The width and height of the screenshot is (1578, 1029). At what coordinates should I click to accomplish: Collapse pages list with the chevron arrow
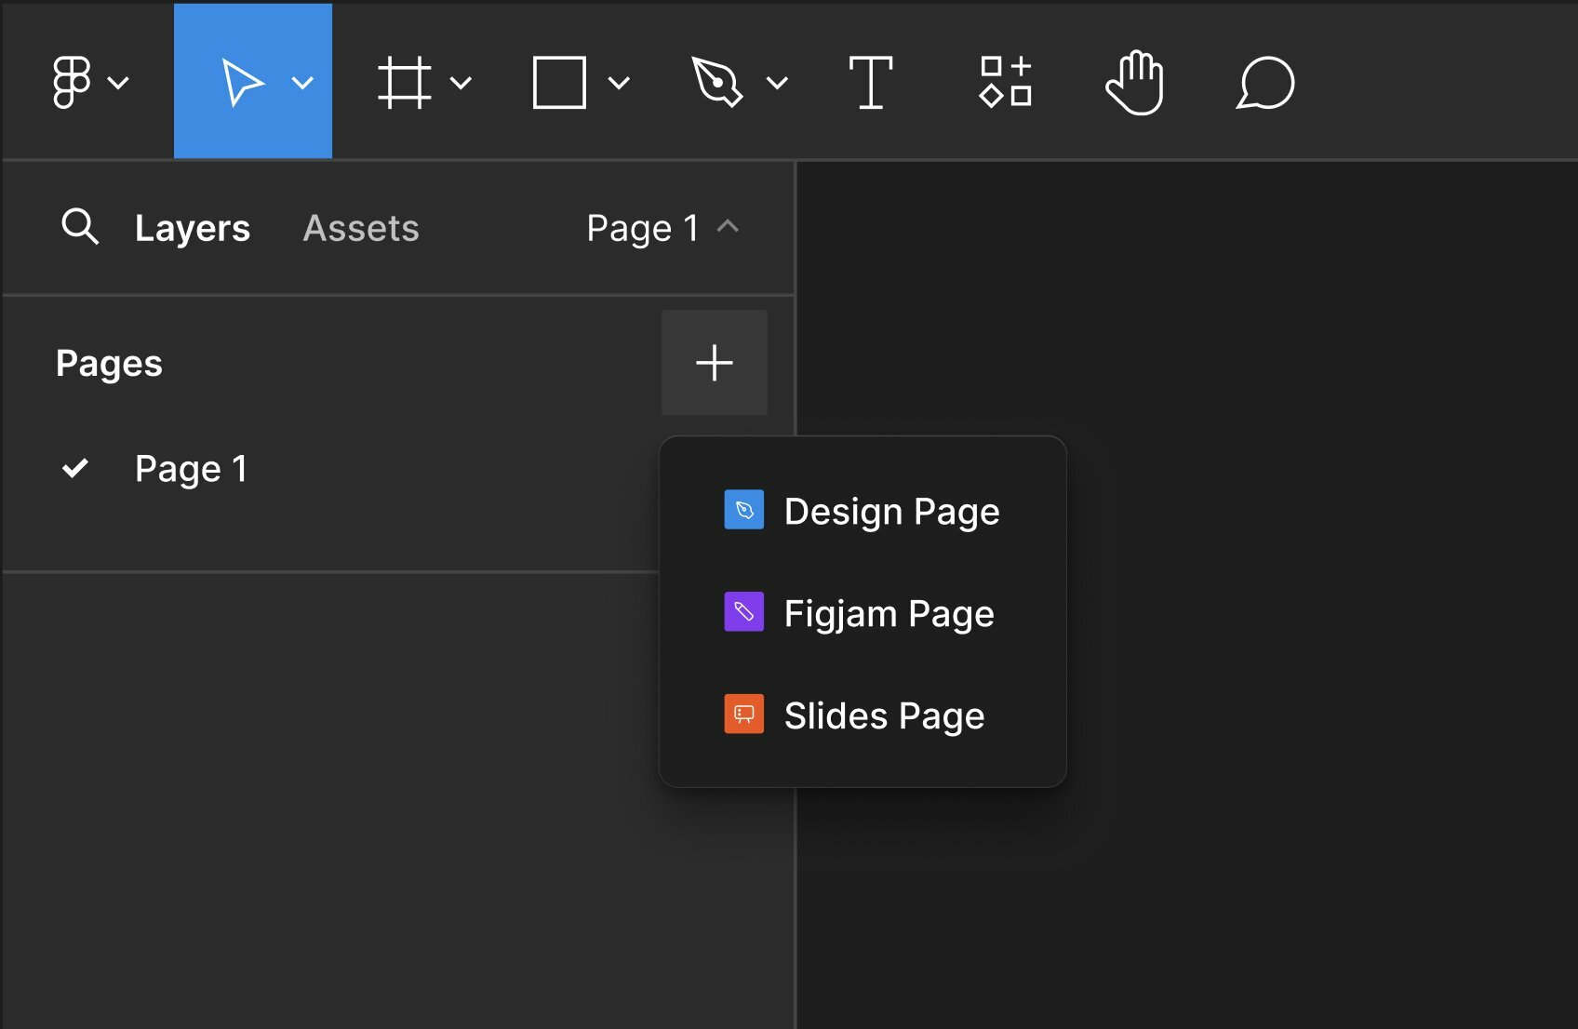tap(729, 226)
